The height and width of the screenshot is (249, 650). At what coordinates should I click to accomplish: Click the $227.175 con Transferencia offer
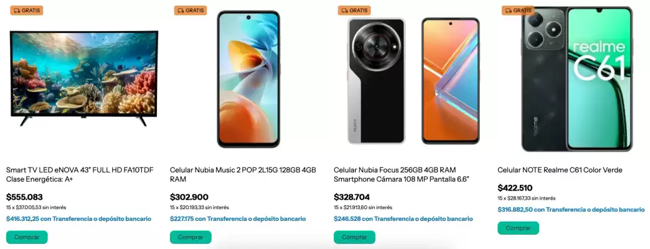(x=238, y=218)
